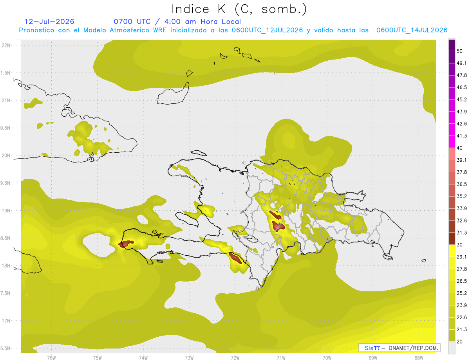The height and width of the screenshot is (363, 470).
Task: Click the color scale value "45.2"
Action: [x=461, y=99]
